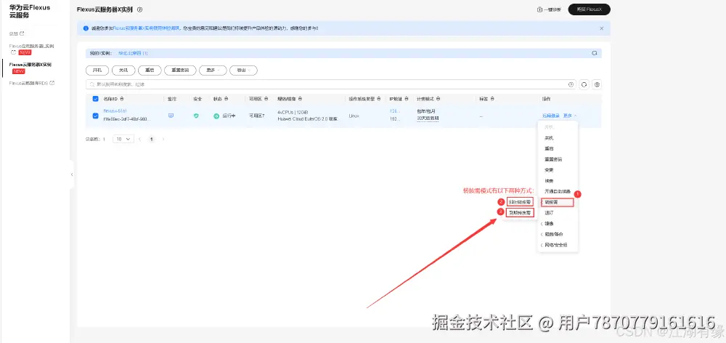
Task: Click the external link icon beside Flexus云数据库RDS
Action: click(52, 83)
